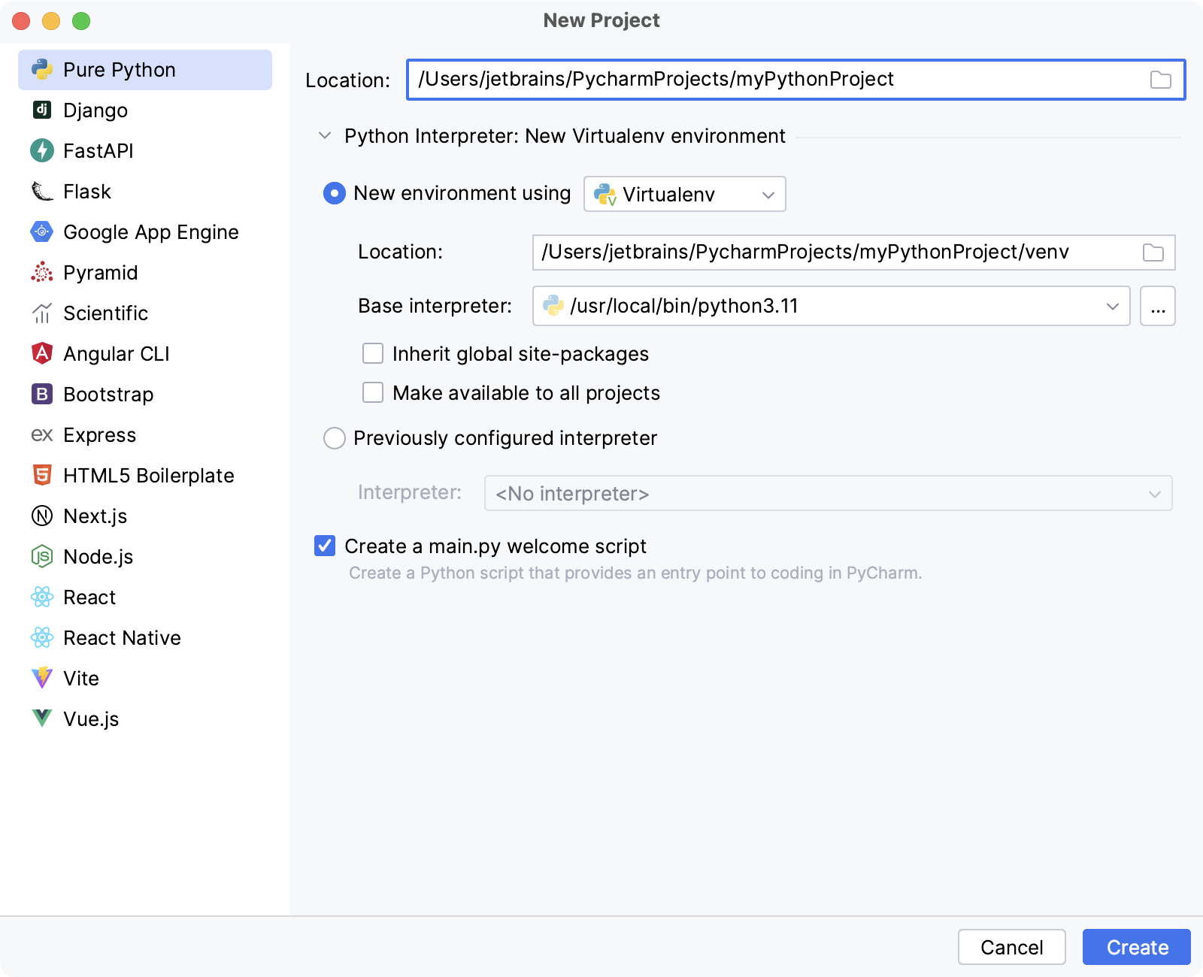
Task: Select Pure Python project type
Action: click(145, 70)
